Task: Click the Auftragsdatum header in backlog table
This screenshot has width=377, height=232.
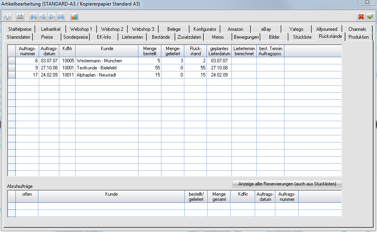Action: pyautogui.click(x=49, y=51)
